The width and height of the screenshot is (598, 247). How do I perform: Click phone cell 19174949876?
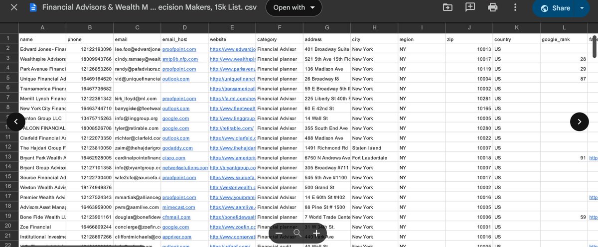pyautogui.click(x=90, y=188)
